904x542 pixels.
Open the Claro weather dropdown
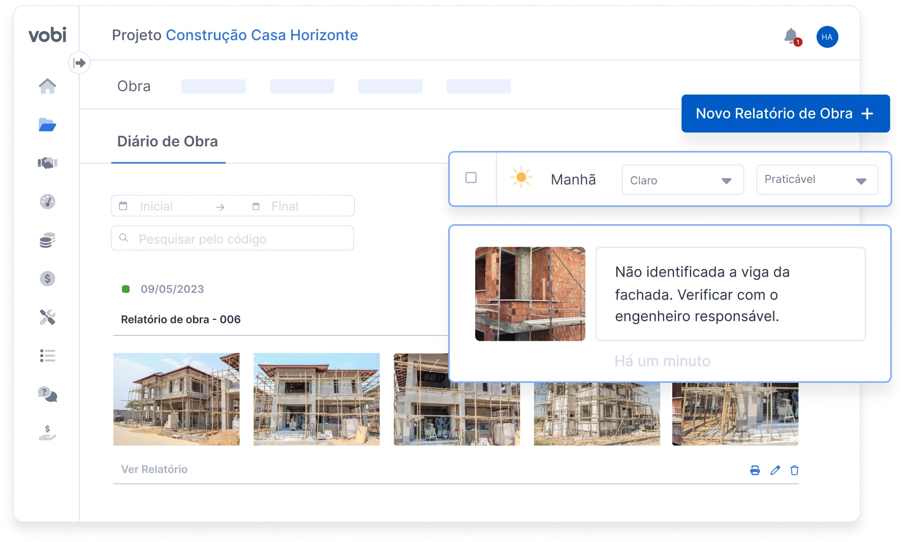pyautogui.click(x=682, y=179)
